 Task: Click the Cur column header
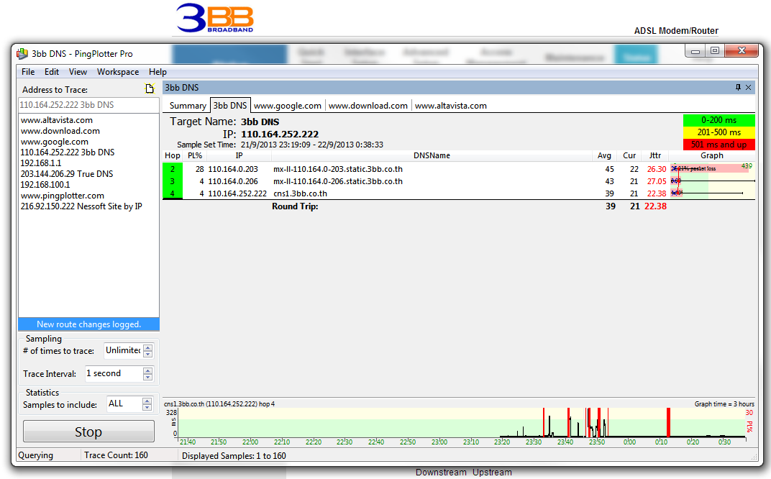point(629,155)
